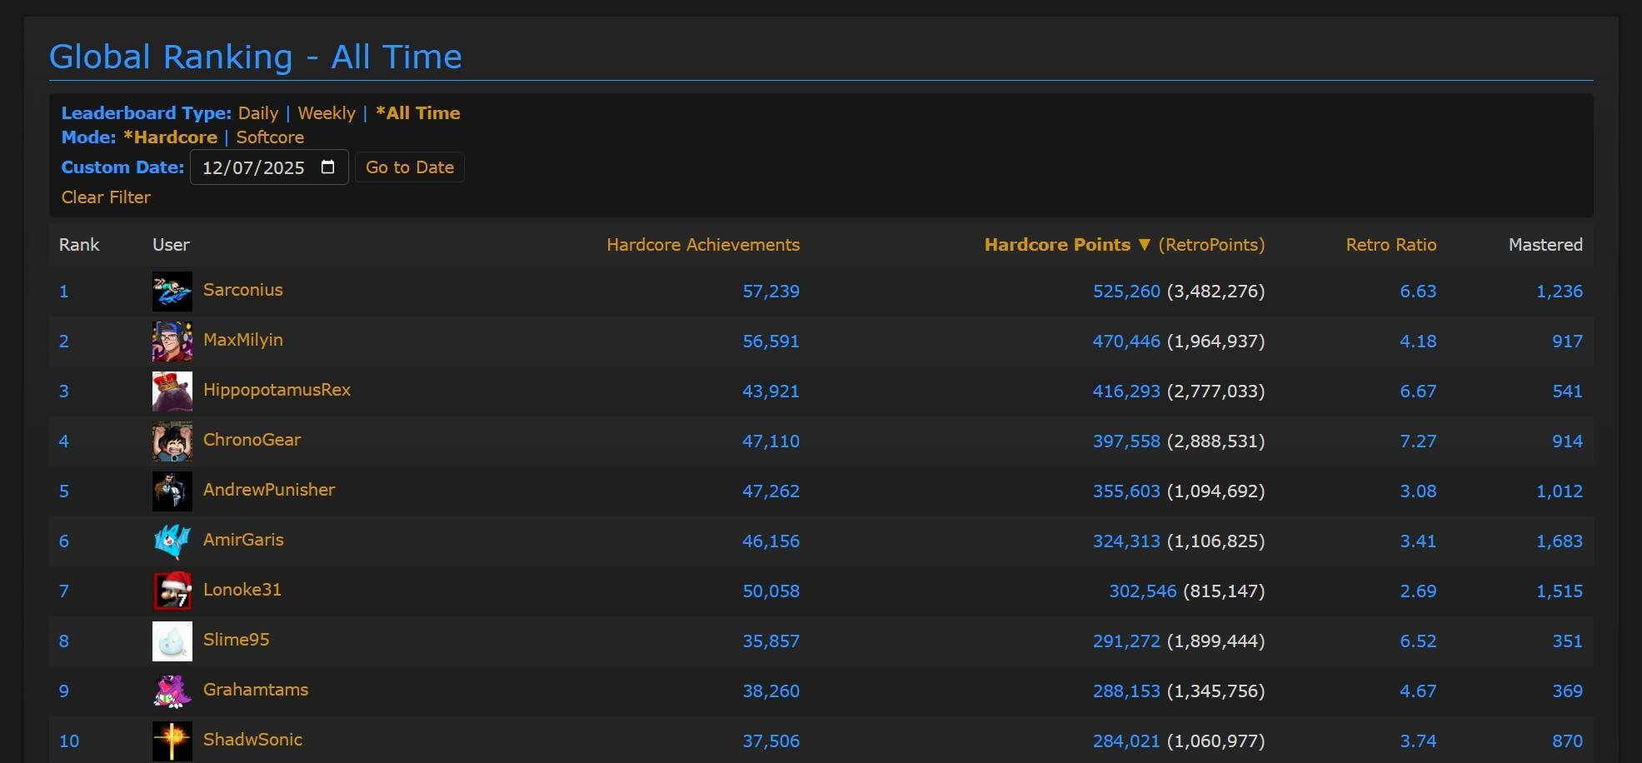Click ShadwSonic's avatar image

coord(172,741)
